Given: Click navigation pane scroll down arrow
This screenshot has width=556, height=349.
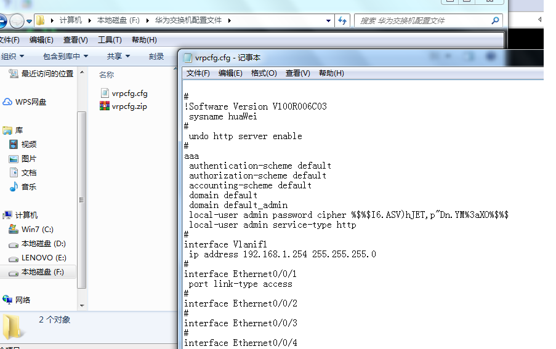Looking at the screenshot, I should point(82,305).
